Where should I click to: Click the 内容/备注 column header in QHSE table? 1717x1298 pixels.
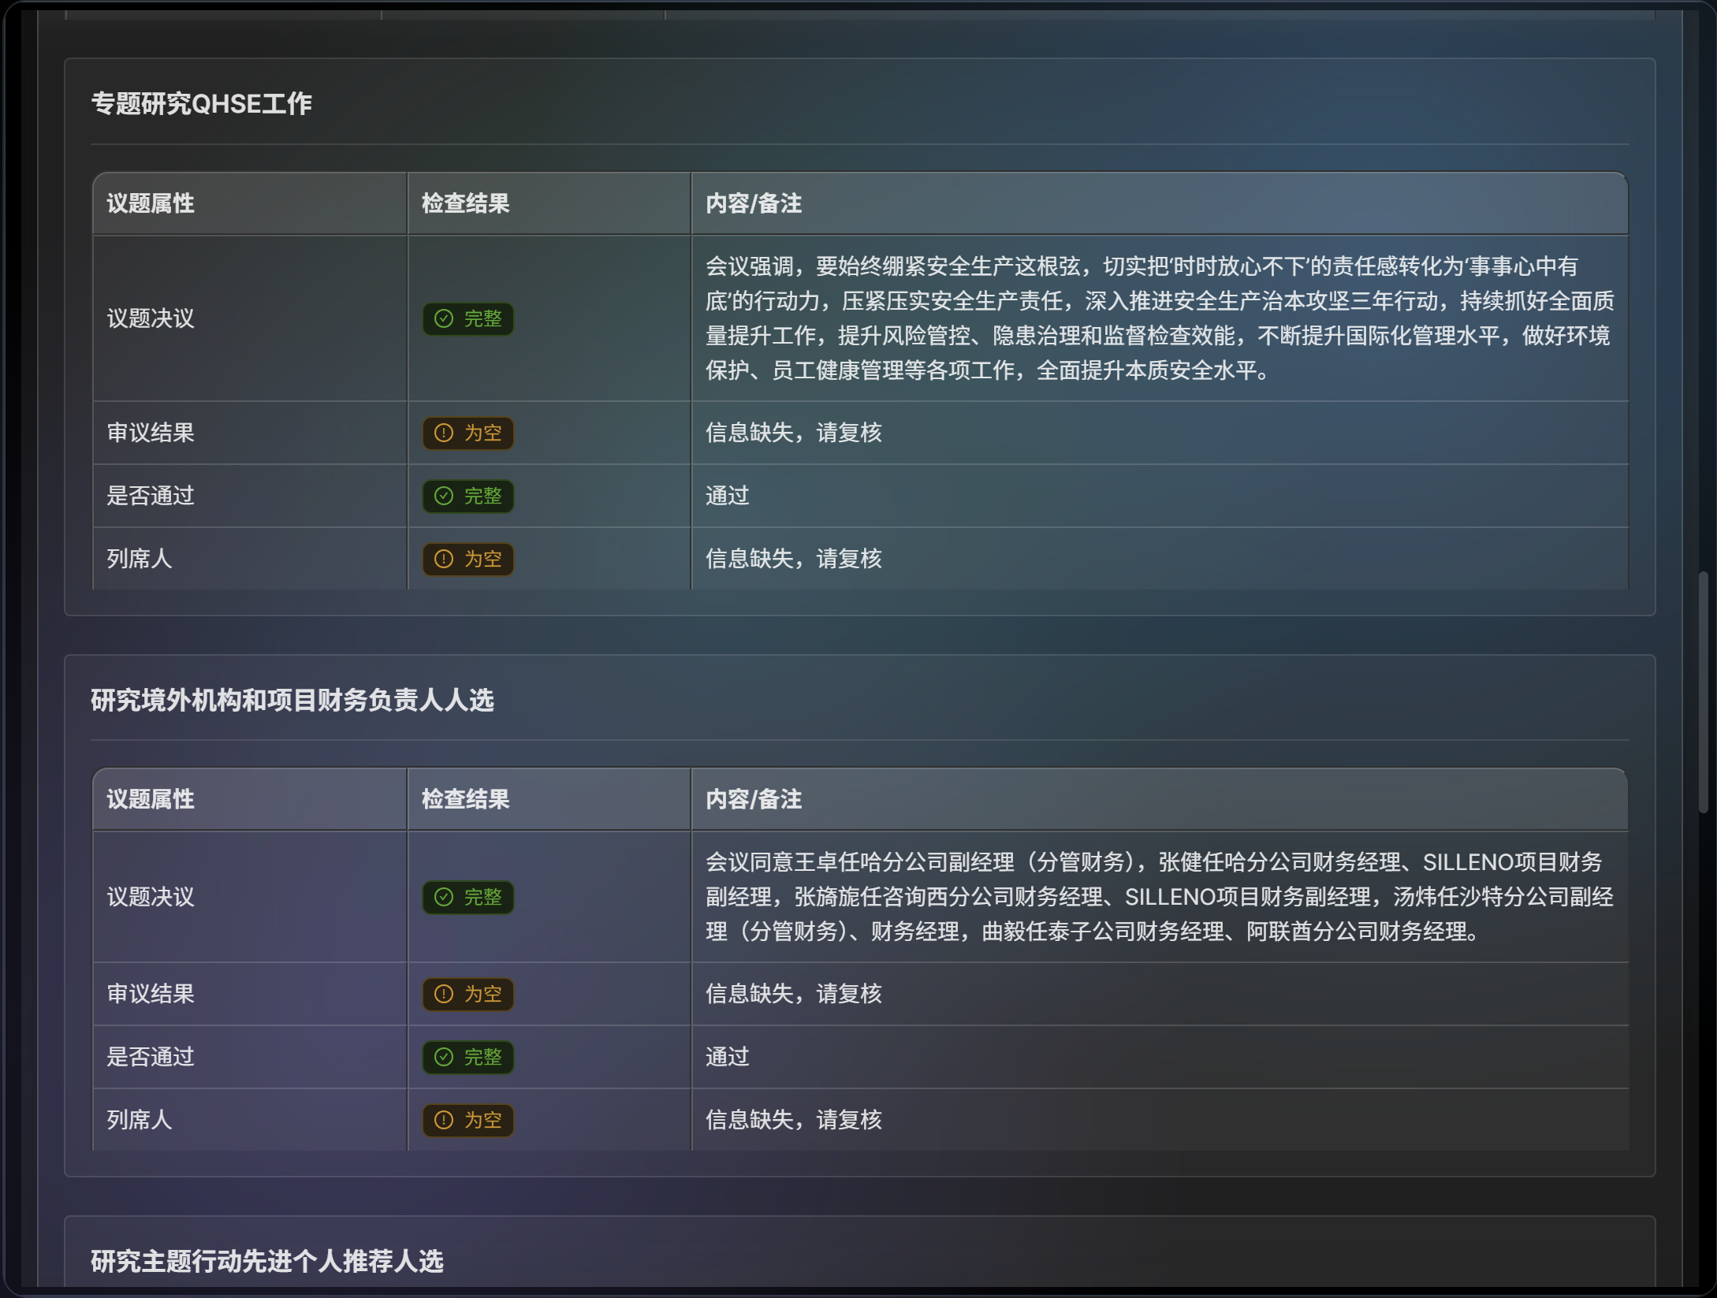[753, 203]
